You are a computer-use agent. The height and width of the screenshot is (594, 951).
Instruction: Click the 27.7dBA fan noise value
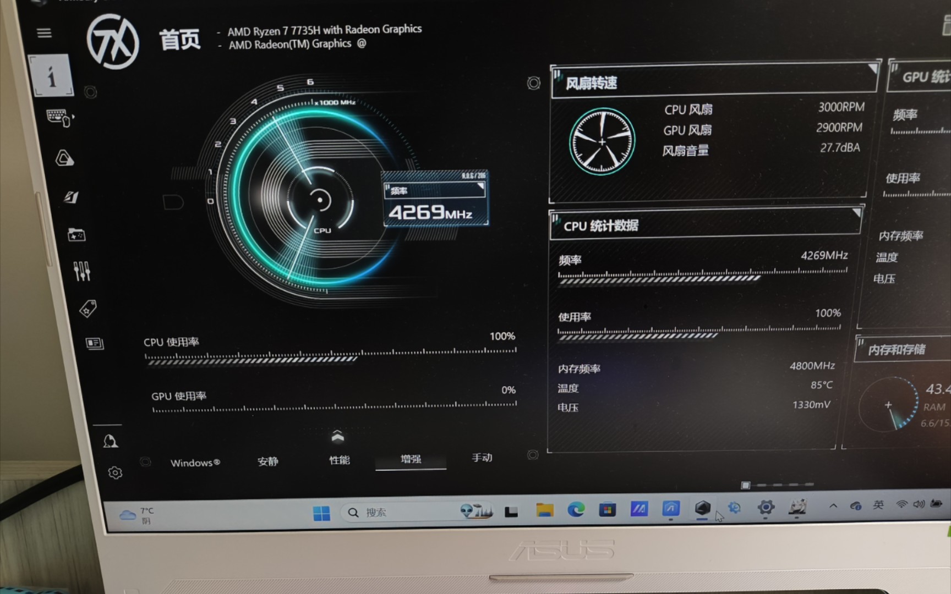click(x=840, y=147)
